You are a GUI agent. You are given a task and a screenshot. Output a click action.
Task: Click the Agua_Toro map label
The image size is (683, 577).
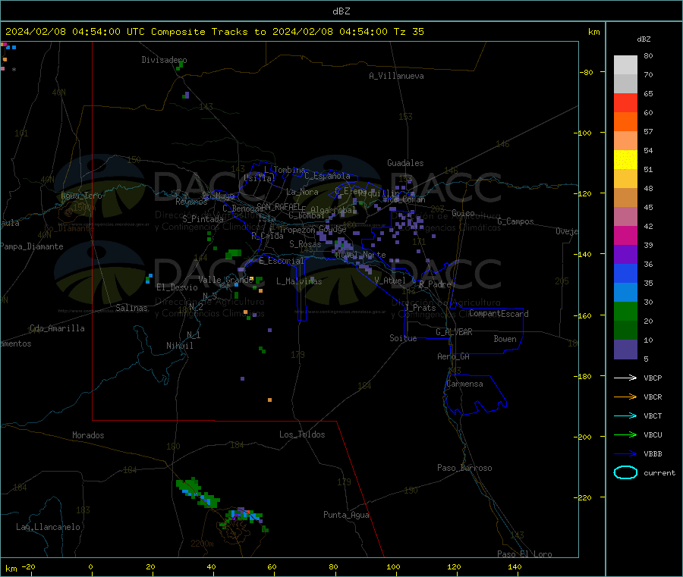pyautogui.click(x=81, y=196)
